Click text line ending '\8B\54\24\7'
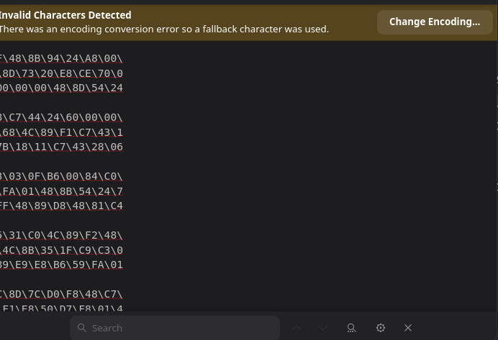Screen dimensions: 498x340 click(62, 191)
